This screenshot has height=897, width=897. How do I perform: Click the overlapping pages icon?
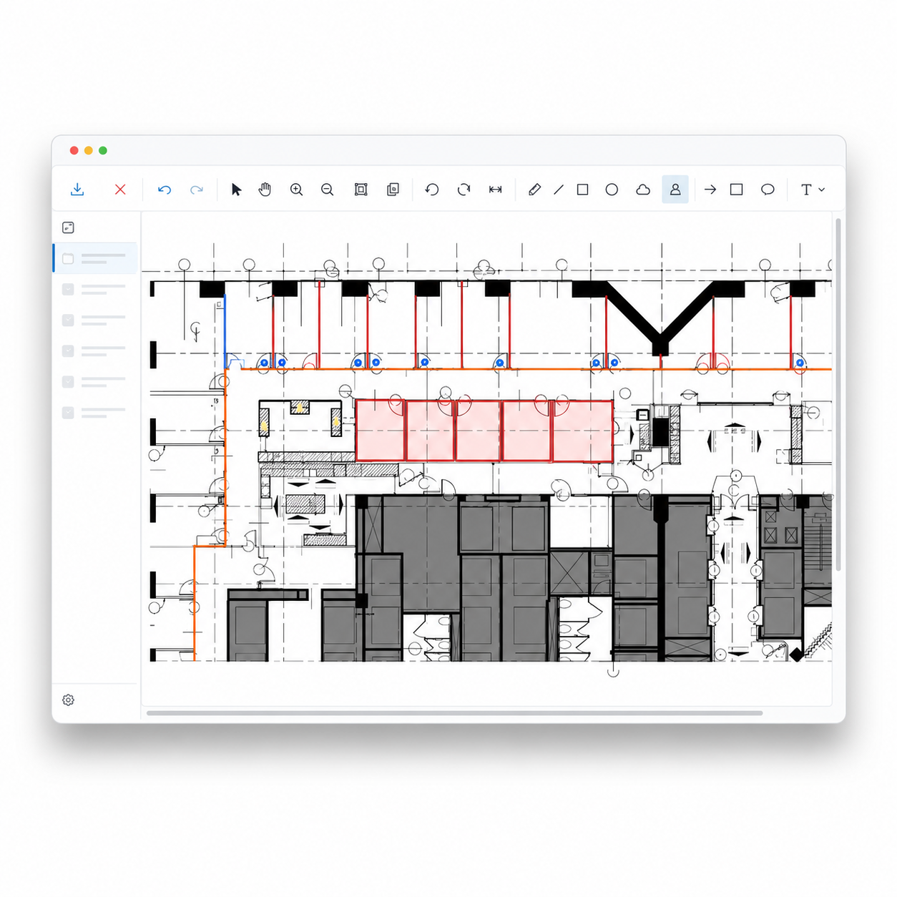point(393,190)
